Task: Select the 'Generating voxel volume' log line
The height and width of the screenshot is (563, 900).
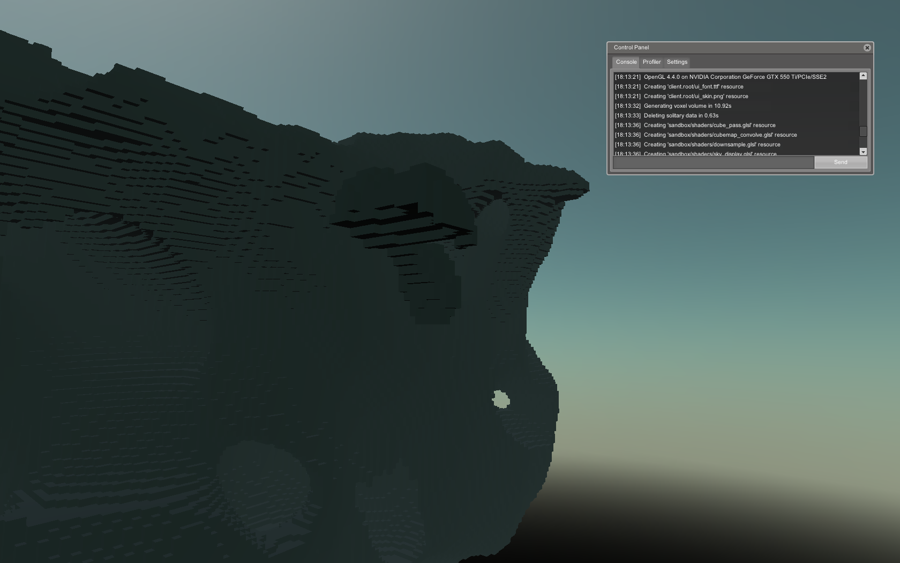Action: click(x=687, y=106)
